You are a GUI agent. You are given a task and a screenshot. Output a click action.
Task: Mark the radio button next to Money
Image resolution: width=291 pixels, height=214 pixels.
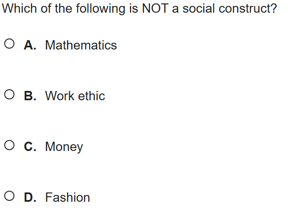click(x=11, y=146)
